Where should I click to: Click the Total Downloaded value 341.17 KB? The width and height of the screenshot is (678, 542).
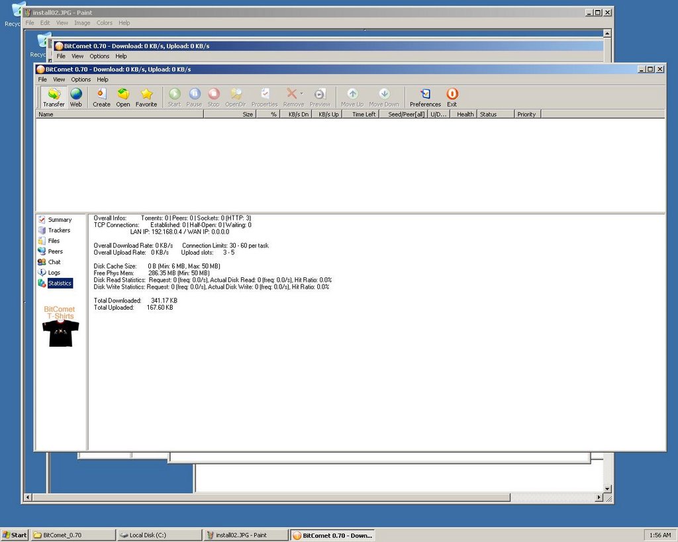164,300
